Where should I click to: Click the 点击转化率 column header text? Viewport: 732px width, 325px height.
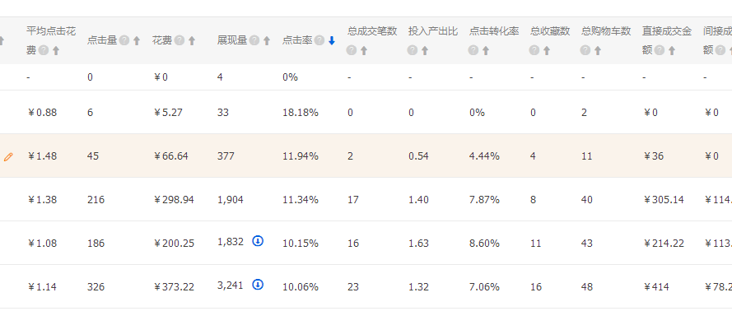494,30
